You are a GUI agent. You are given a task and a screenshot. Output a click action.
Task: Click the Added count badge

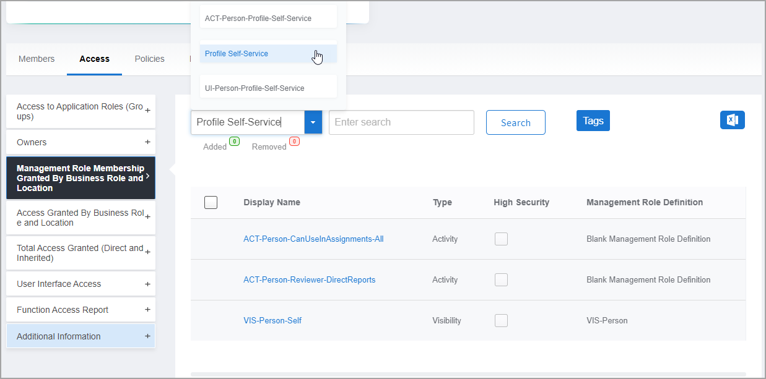[234, 142]
